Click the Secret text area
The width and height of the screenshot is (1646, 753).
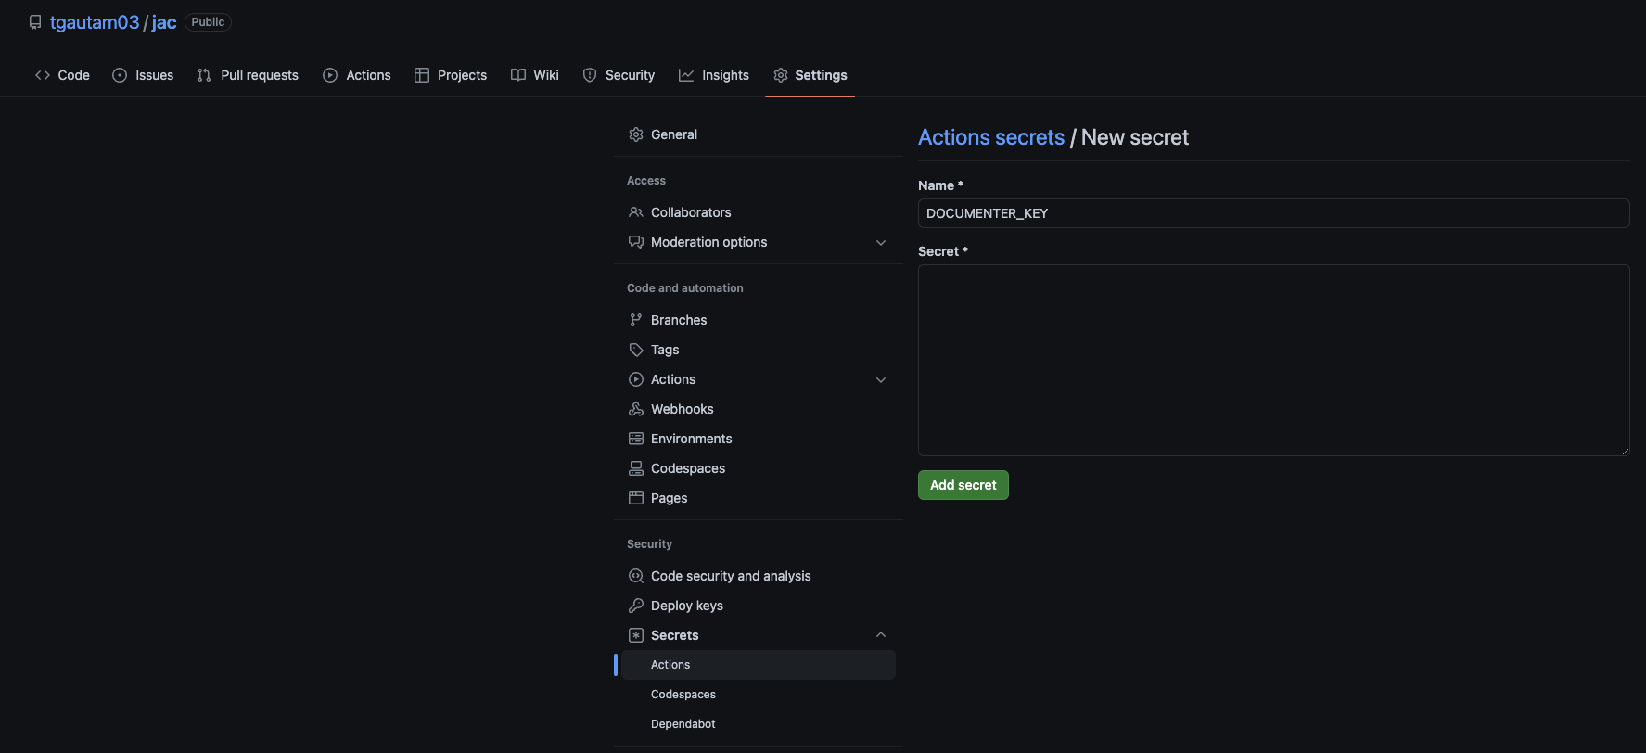tap(1273, 360)
